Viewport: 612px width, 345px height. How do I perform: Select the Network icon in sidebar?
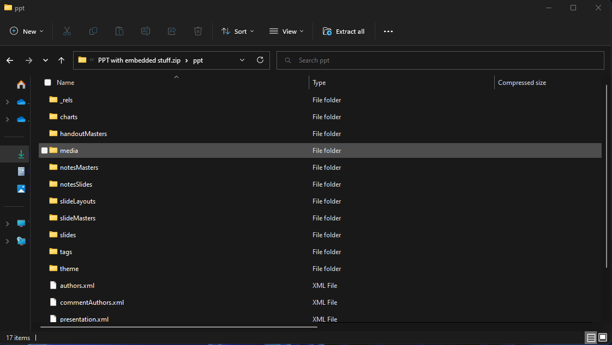[21, 241]
